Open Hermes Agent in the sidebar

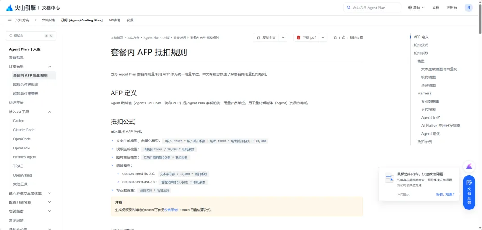[x=25, y=157]
